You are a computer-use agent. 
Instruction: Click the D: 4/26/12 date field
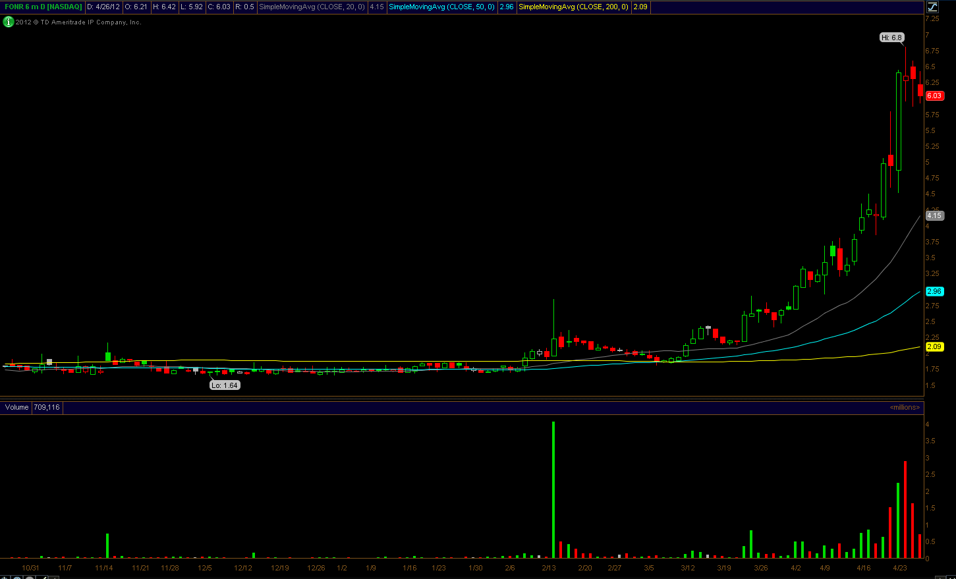click(x=103, y=7)
